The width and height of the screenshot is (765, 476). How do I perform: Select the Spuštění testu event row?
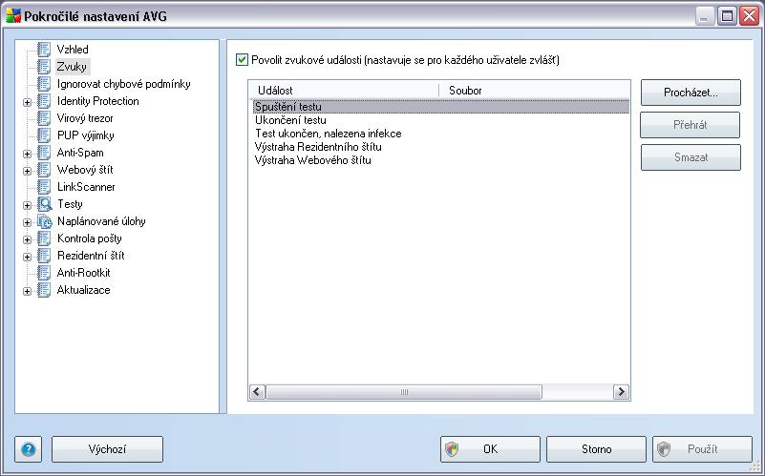point(440,106)
